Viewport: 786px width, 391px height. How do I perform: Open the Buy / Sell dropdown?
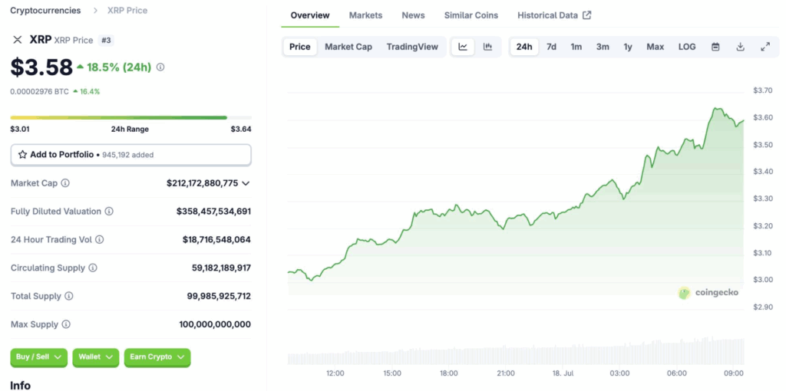pos(38,357)
